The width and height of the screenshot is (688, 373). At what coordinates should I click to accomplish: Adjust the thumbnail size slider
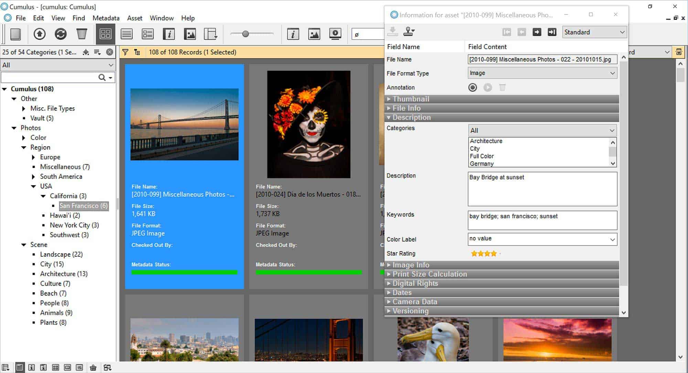coord(246,34)
